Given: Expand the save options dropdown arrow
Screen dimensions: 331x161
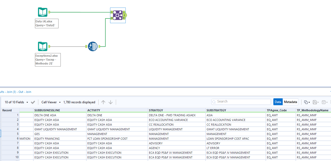Looking at the screenshot, I should click(x=317, y=102).
